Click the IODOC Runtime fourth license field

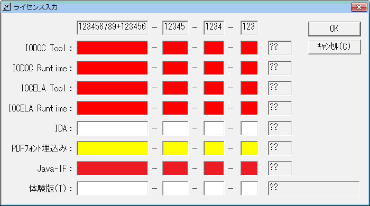249,68
